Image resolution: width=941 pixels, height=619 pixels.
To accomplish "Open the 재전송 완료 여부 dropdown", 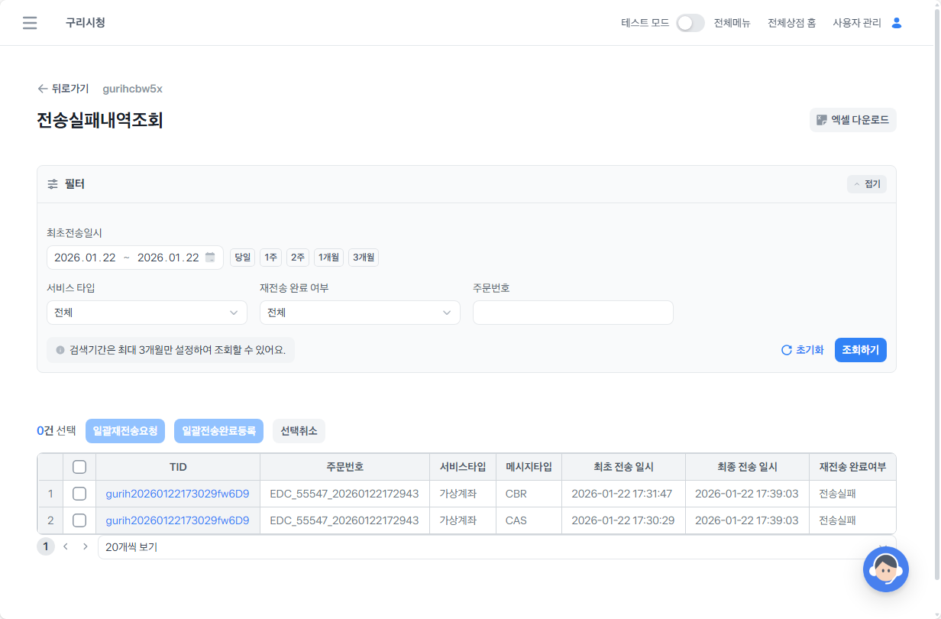I will point(360,313).
